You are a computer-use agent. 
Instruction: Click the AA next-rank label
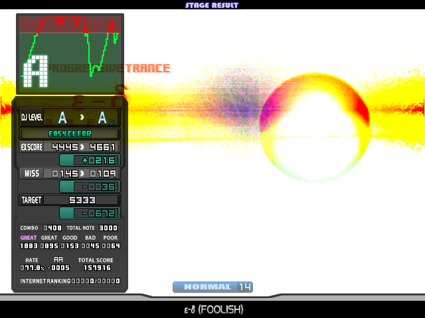(x=58, y=260)
